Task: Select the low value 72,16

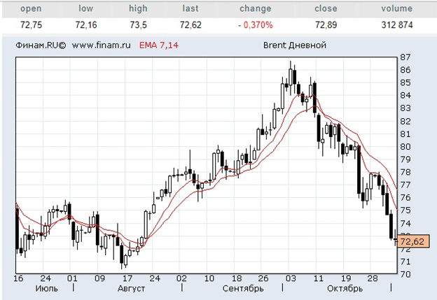Action: (86, 25)
